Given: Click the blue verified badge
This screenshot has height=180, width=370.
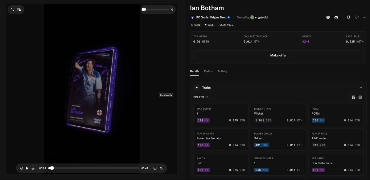Looking at the screenshot, I should pos(228,17).
